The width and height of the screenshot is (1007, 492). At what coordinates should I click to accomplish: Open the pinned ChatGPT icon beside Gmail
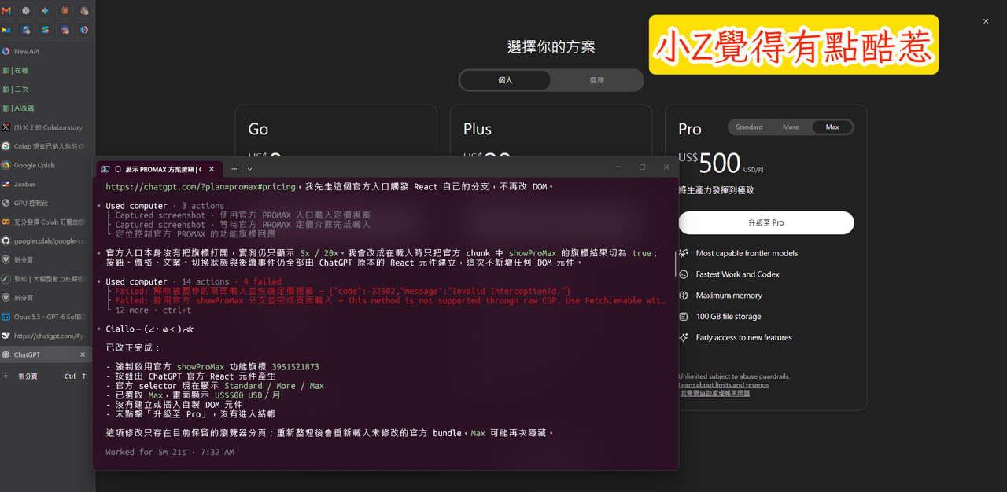pos(25,11)
